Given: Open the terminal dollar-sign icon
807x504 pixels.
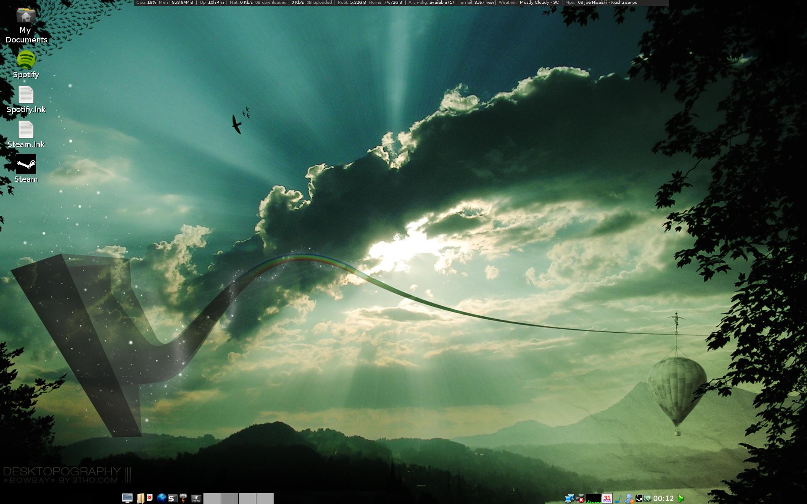Looking at the screenshot, I should tap(172, 499).
